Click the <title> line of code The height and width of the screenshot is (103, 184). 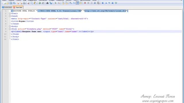[22, 21]
